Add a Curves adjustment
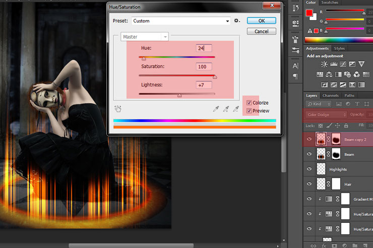This screenshot has height=248, width=373. tap(343, 64)
